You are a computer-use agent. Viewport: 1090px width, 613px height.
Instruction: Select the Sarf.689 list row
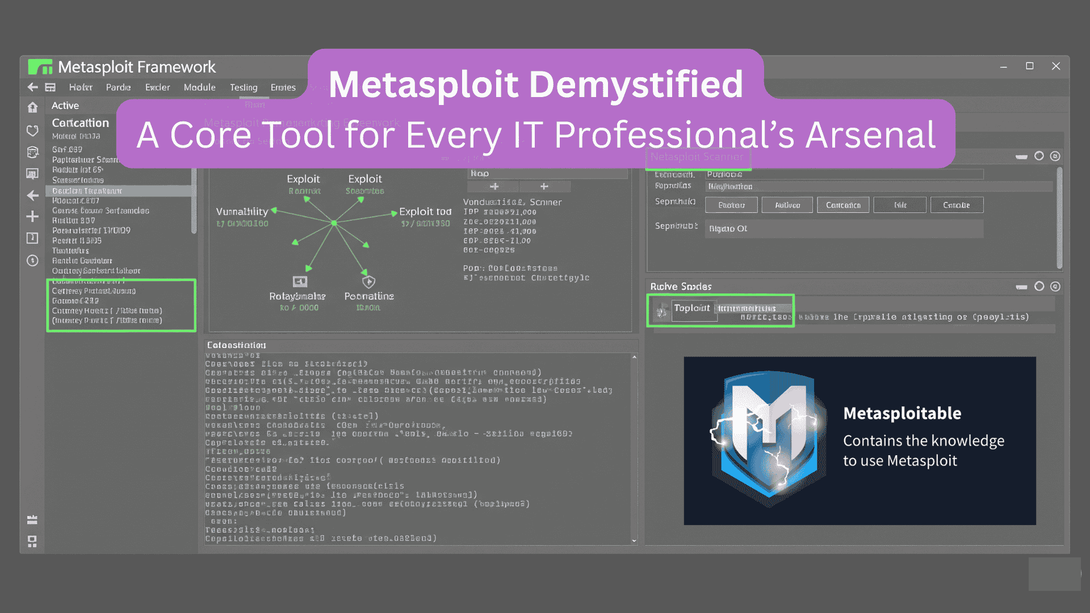(67, 149)
